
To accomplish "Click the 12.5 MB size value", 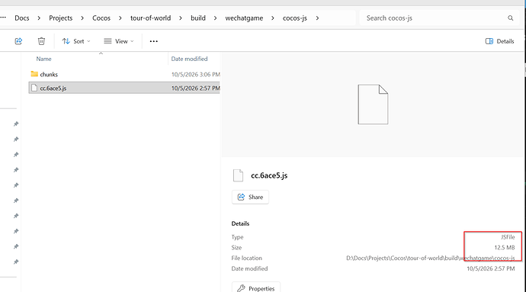I will pos(505,248).
